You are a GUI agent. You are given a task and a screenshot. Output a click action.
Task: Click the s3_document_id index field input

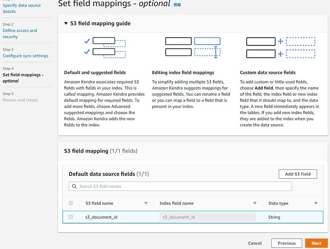coord(208,217)
